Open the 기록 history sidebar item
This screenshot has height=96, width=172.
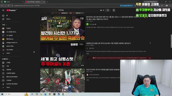point(5,66)
